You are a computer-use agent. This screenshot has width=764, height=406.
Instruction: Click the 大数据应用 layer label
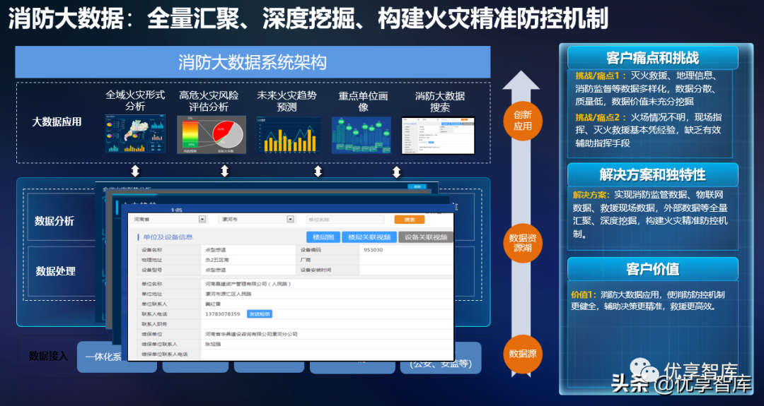(x=57, y=122)
